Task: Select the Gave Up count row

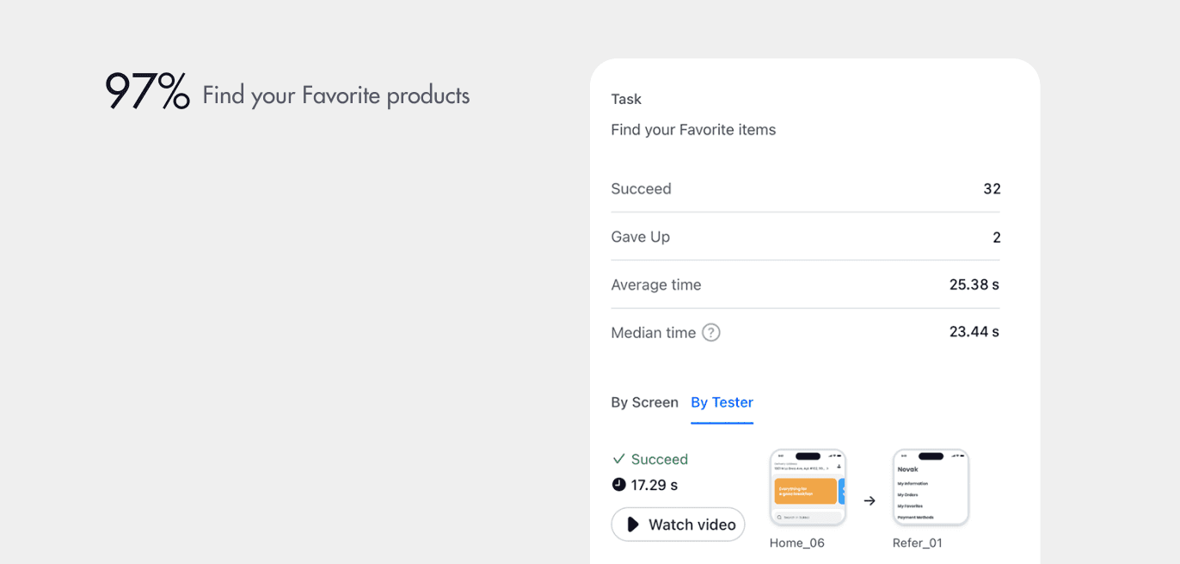Action: [x=806, y=237]
